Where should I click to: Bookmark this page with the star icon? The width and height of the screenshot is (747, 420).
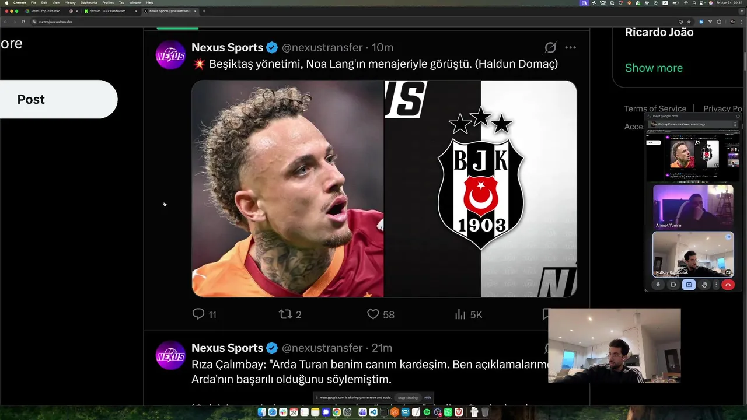(689, 22)
